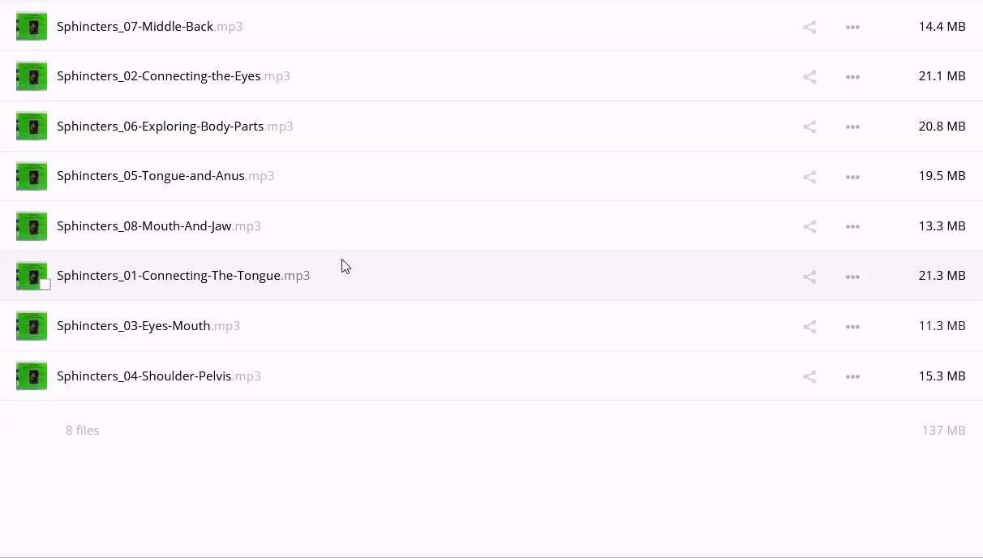Viewport: 983px width, 558px height.
Task: Share the Sphincters_01-Connecting-The-Tongue file
Action: pyautogui.click(x=809, y=277)
